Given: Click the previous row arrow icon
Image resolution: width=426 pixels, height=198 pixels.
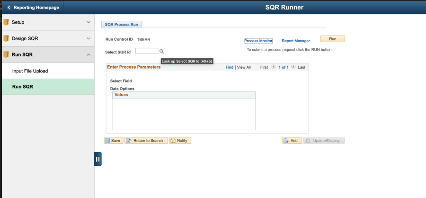Looking at the screenshot, I should [274, 67].
